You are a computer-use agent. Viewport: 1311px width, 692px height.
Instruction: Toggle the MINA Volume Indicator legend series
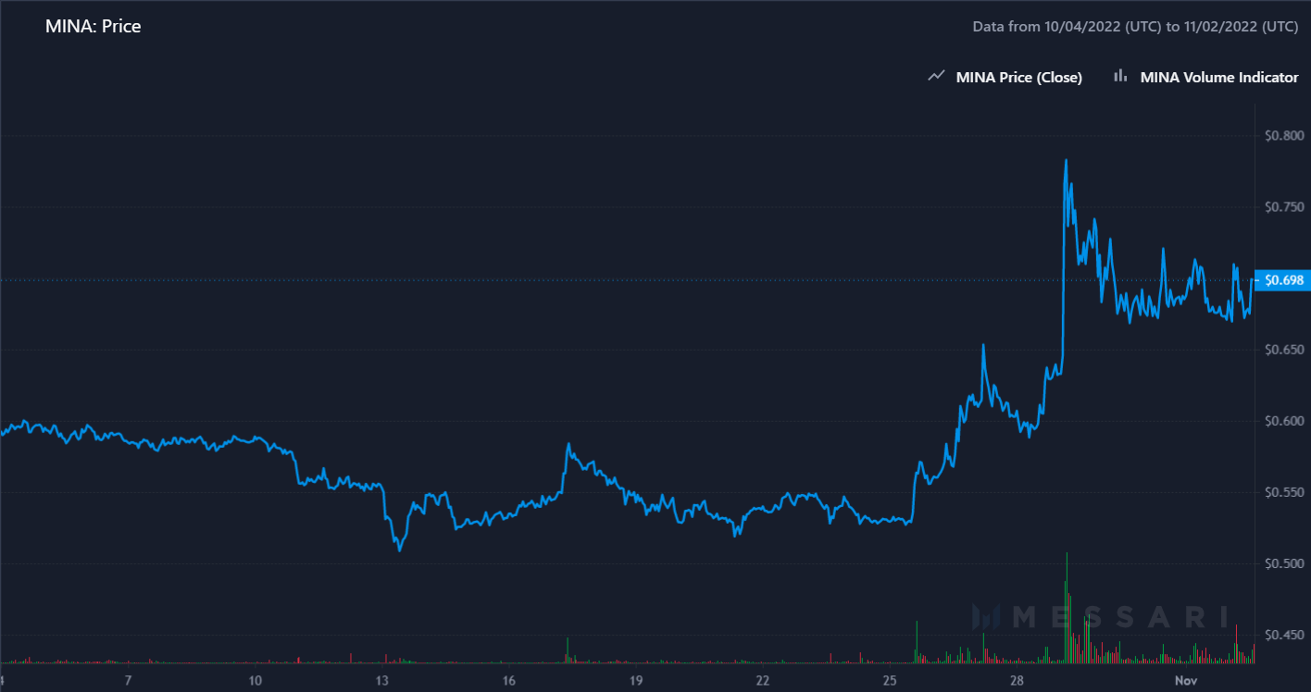click(1218, 78)
